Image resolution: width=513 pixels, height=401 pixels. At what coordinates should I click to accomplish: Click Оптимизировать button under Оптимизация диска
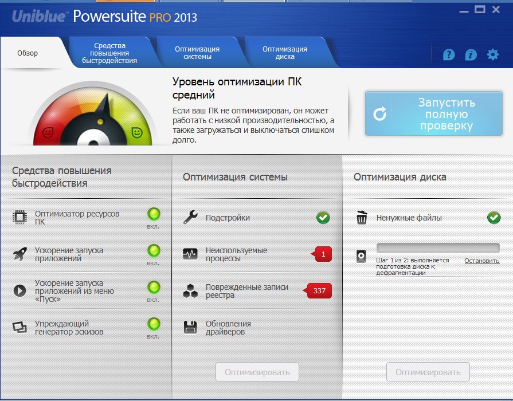point(428,372)
